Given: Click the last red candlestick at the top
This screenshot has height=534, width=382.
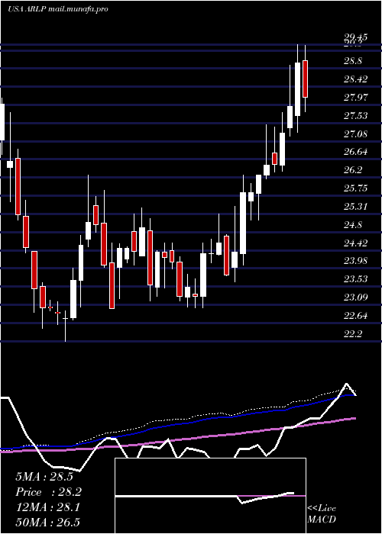Looking at the screenshot, I should (x=305, y=79).
